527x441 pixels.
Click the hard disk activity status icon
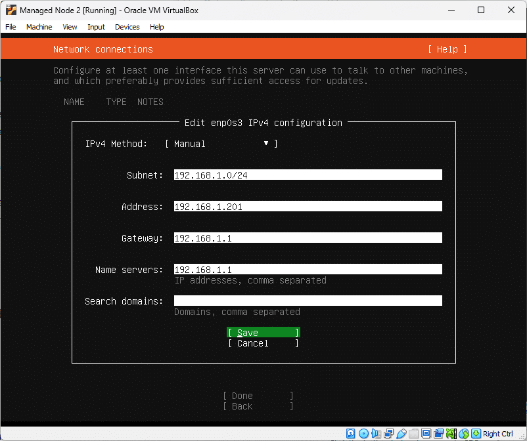click(351, 434)
